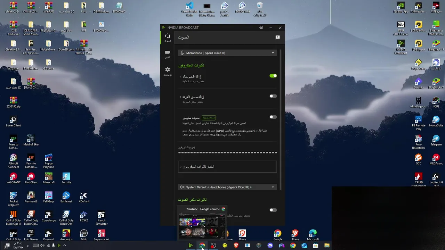Open AnimeWitcher desktop shortcut

(x=418, y=8)
